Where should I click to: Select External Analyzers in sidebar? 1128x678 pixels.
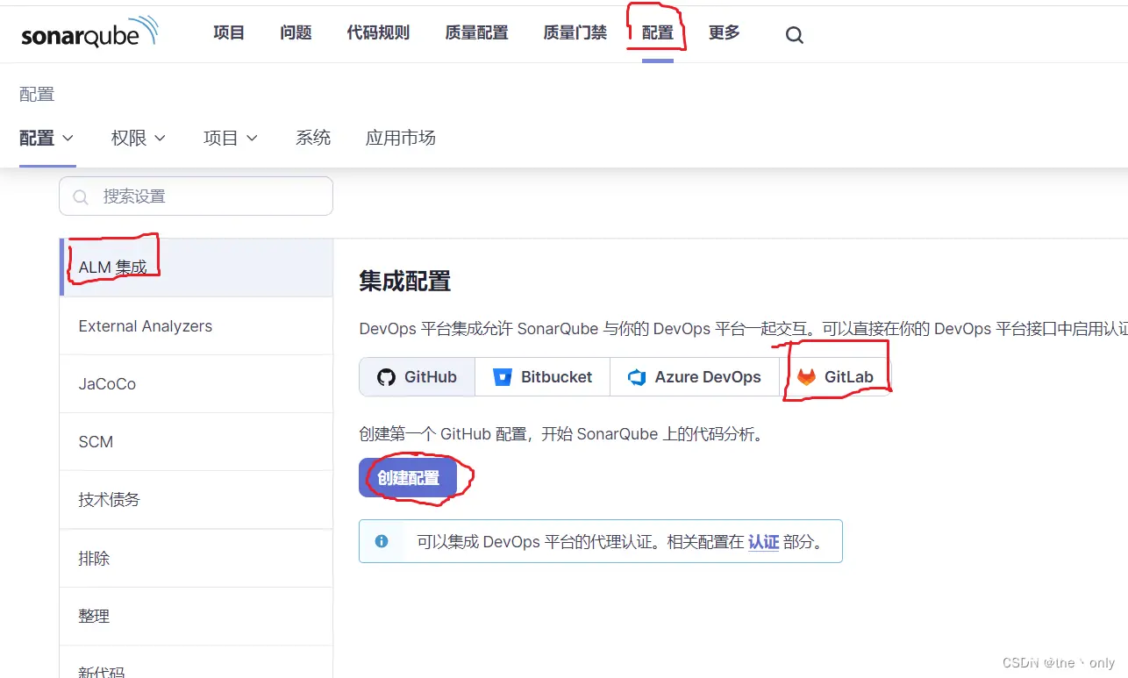pyautogui.click(x=196, y=326)
